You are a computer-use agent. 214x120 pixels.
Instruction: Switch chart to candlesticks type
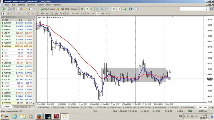(87, 9)
